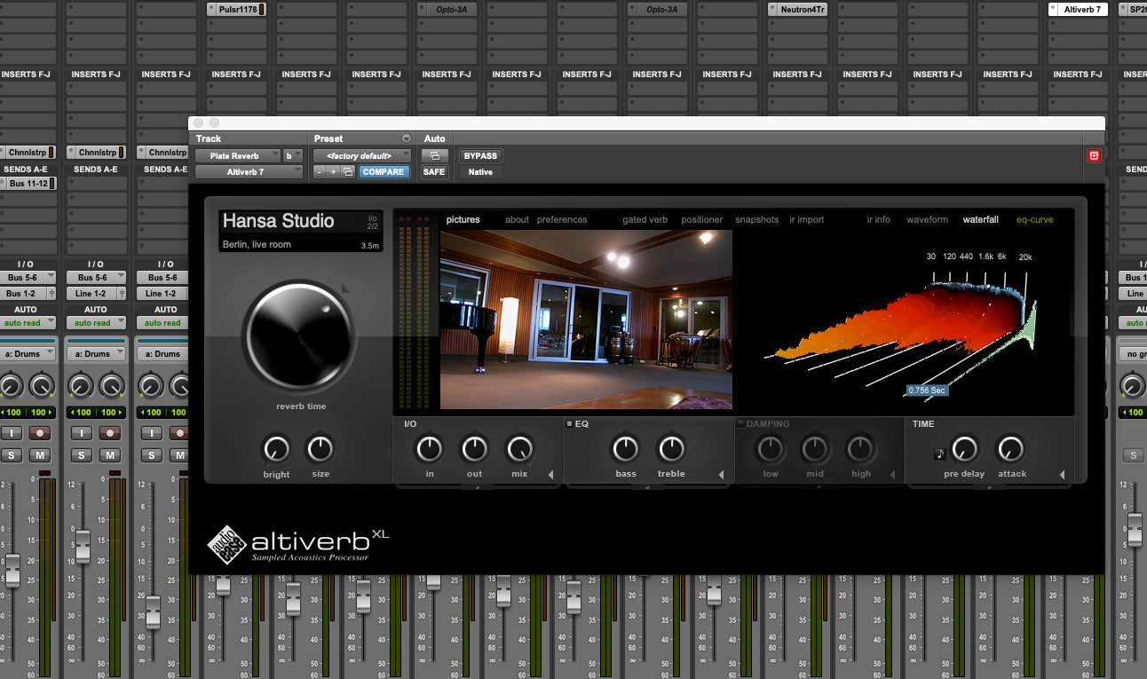Open the about tab
Screen dimensions: 1147x679
517,219
